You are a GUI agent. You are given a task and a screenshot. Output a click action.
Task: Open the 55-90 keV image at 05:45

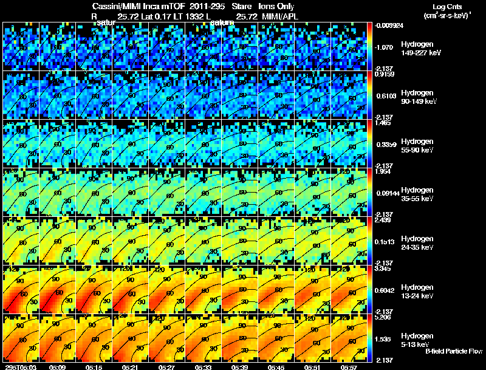pyautogui.click(x=276, y=143)
